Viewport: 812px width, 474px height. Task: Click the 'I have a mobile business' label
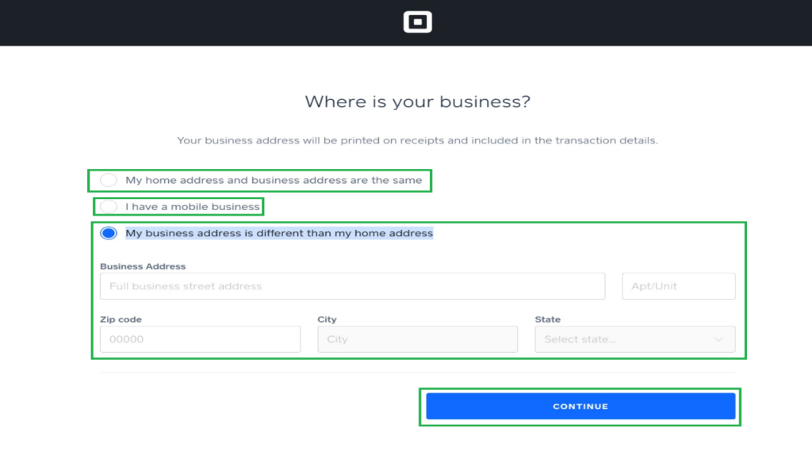192,206
